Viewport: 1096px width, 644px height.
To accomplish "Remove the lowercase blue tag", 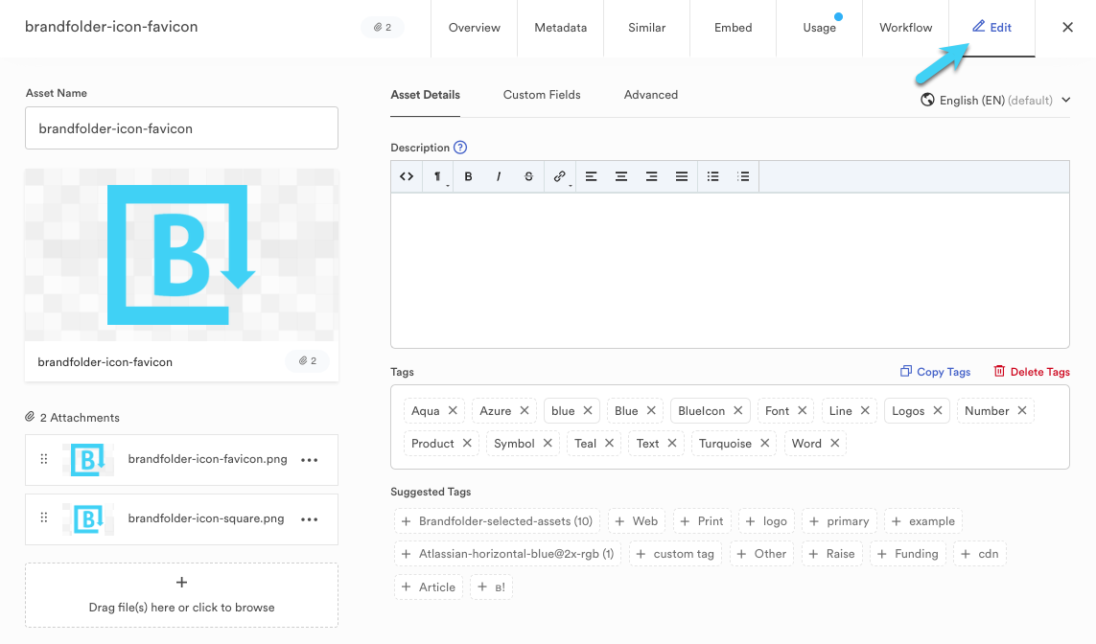I will pyautogui.click(x=588, y=411).
